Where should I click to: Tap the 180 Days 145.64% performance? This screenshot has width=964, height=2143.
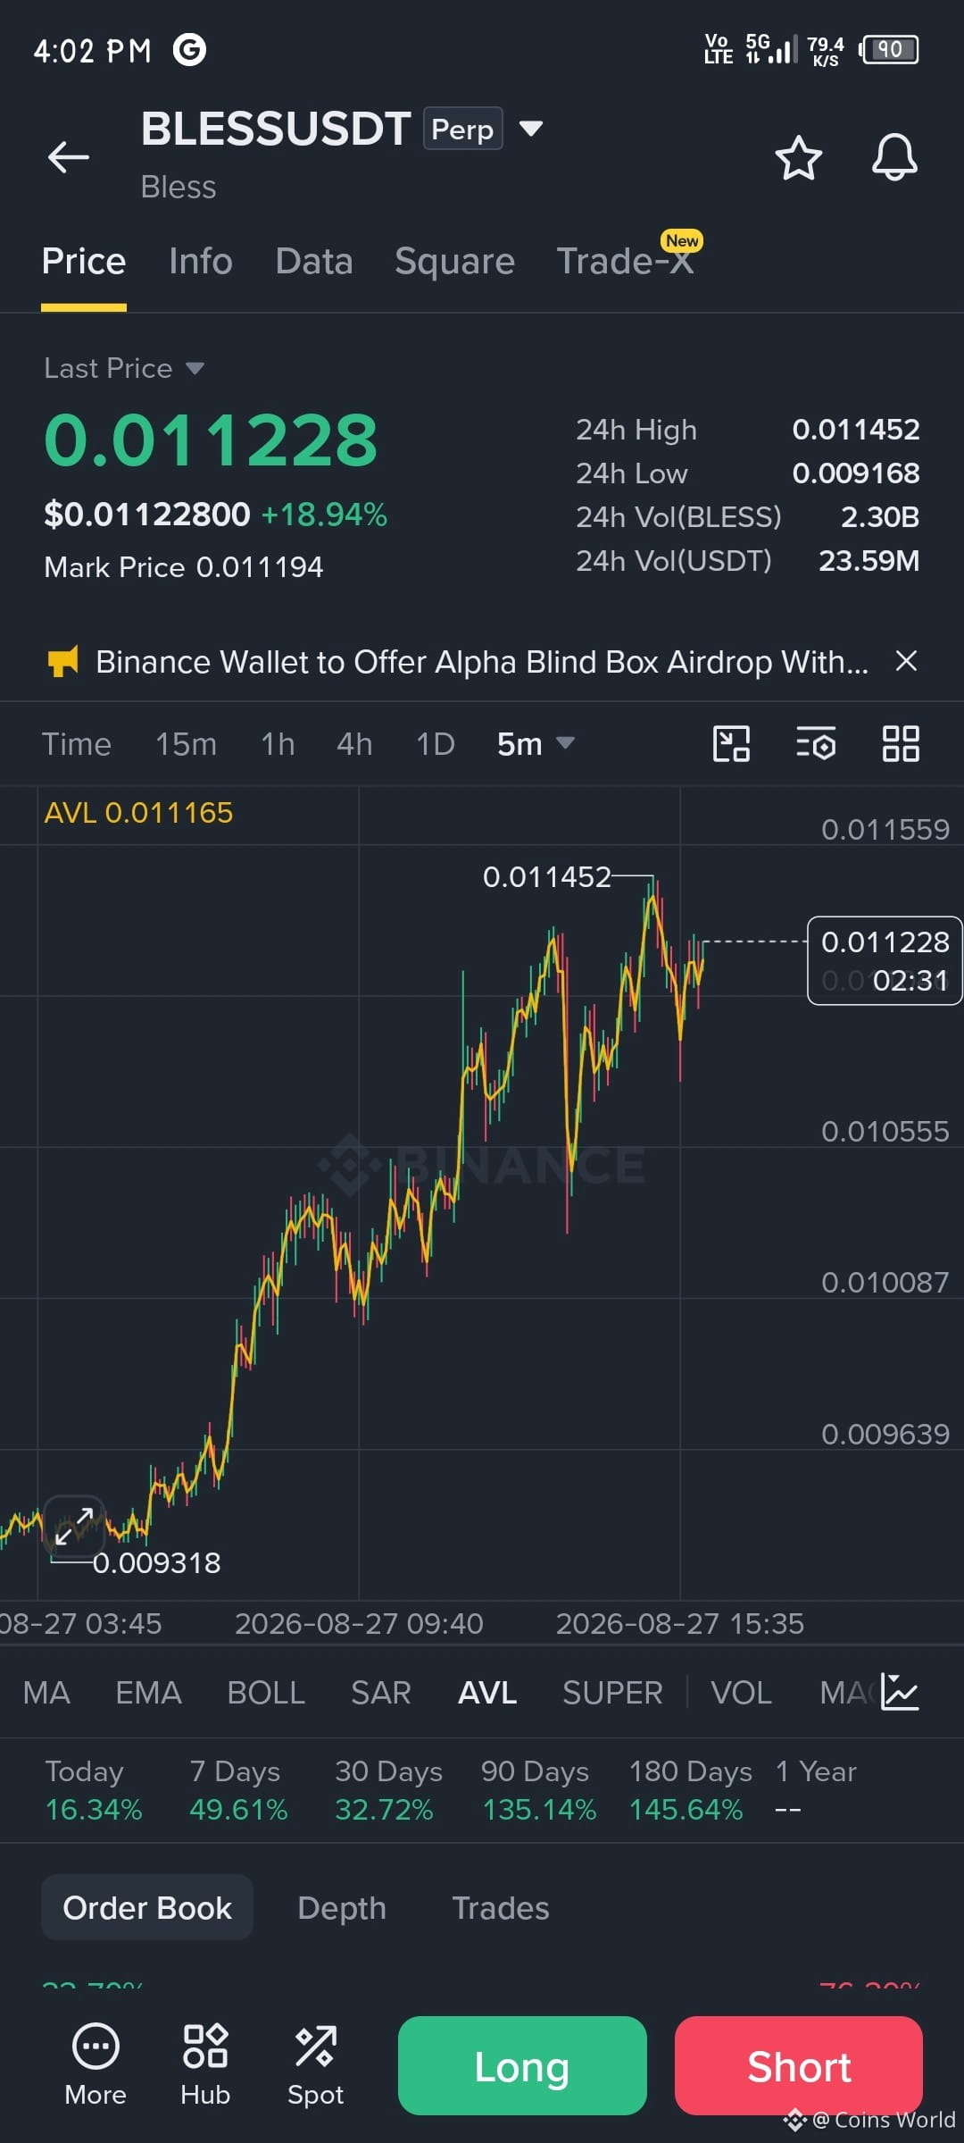(x=690, y=1790)
